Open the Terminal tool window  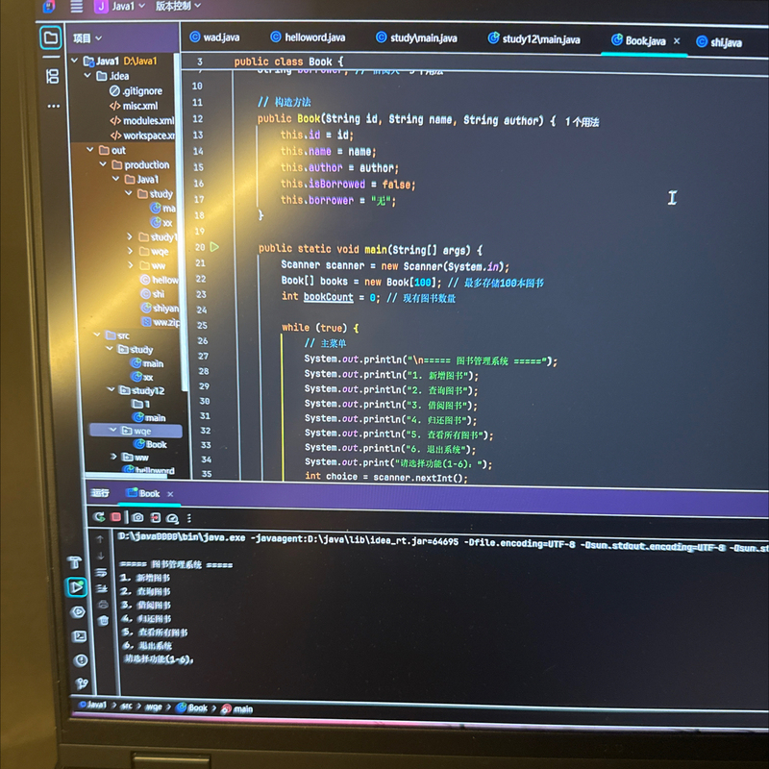79,636
